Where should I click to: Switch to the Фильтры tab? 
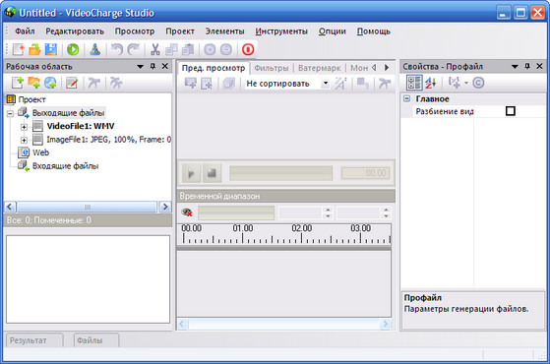coord(272,68)
